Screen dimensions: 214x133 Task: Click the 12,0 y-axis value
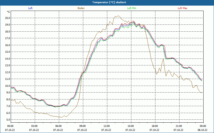[x=8, y=72]
